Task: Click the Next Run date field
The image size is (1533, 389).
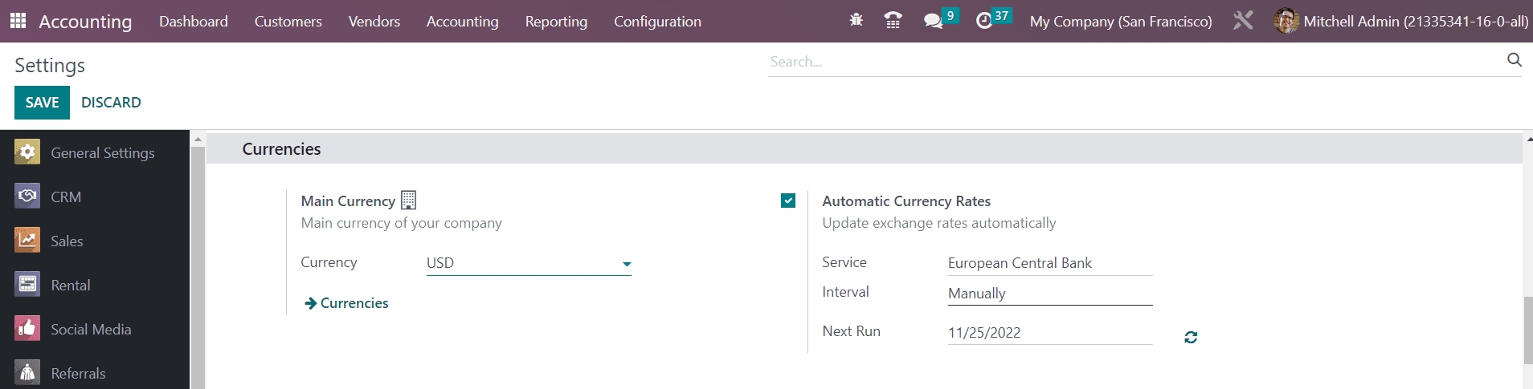Action: click(1049, 333)
